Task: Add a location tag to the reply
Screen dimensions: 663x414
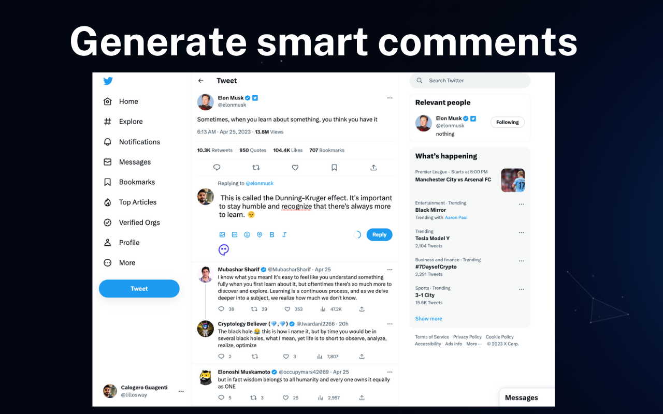Action: (x=260, y=234)
